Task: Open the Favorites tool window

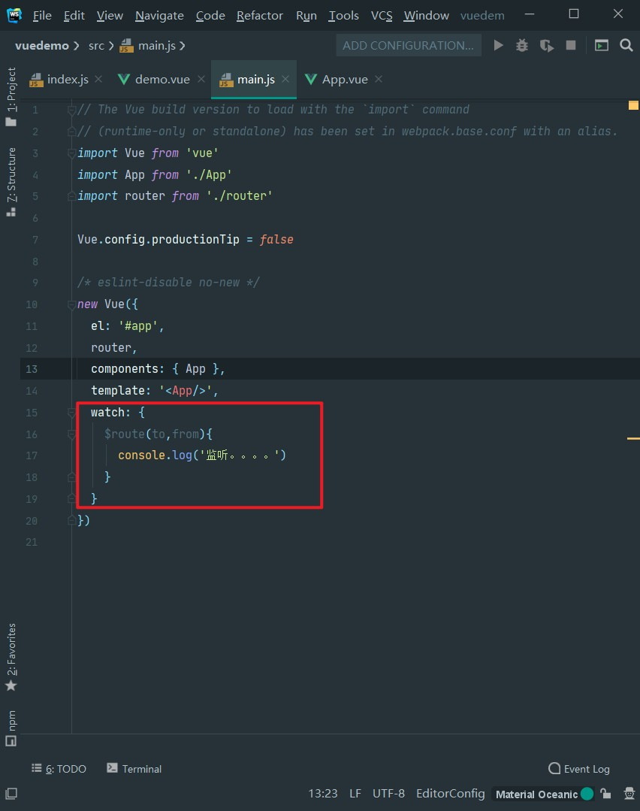Action: click(11, 658)
